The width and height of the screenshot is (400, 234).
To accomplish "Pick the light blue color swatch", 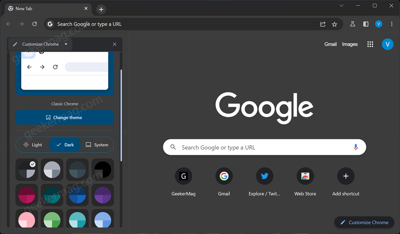I will pyautogui.click(x=103, y=218).
